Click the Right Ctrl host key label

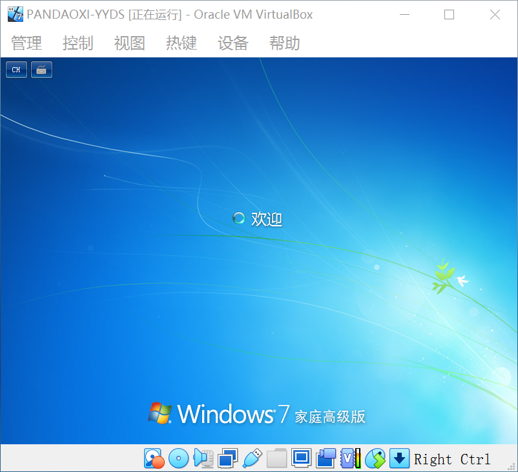click(452, 459)
